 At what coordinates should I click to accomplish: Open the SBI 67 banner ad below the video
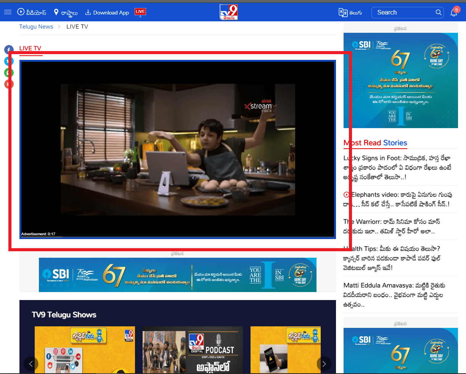click(x=178, y=275)
